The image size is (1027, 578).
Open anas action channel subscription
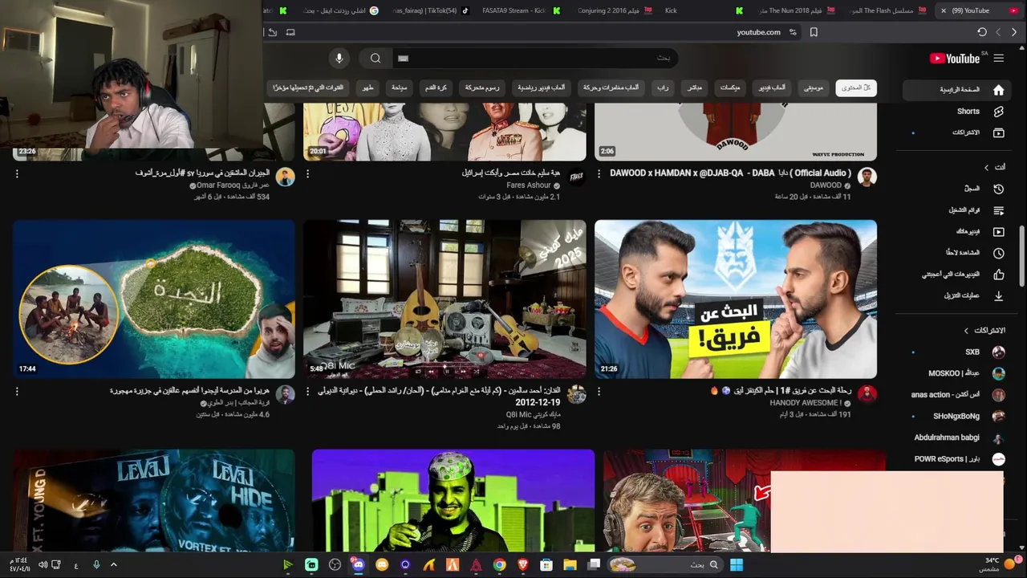pos(957,395)
